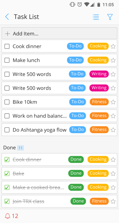
Task: Collapse the Done section header
Action: click(14, 148)
